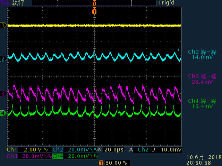Click the Ch3 peak-peak 28.4mV measurement
This screenshot has height=166, width=222.
coord(202,79)
